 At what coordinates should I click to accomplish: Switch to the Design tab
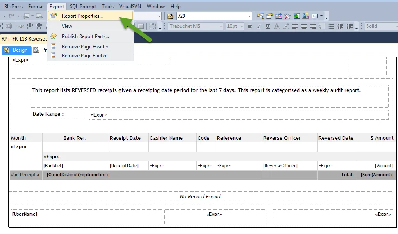16,50
